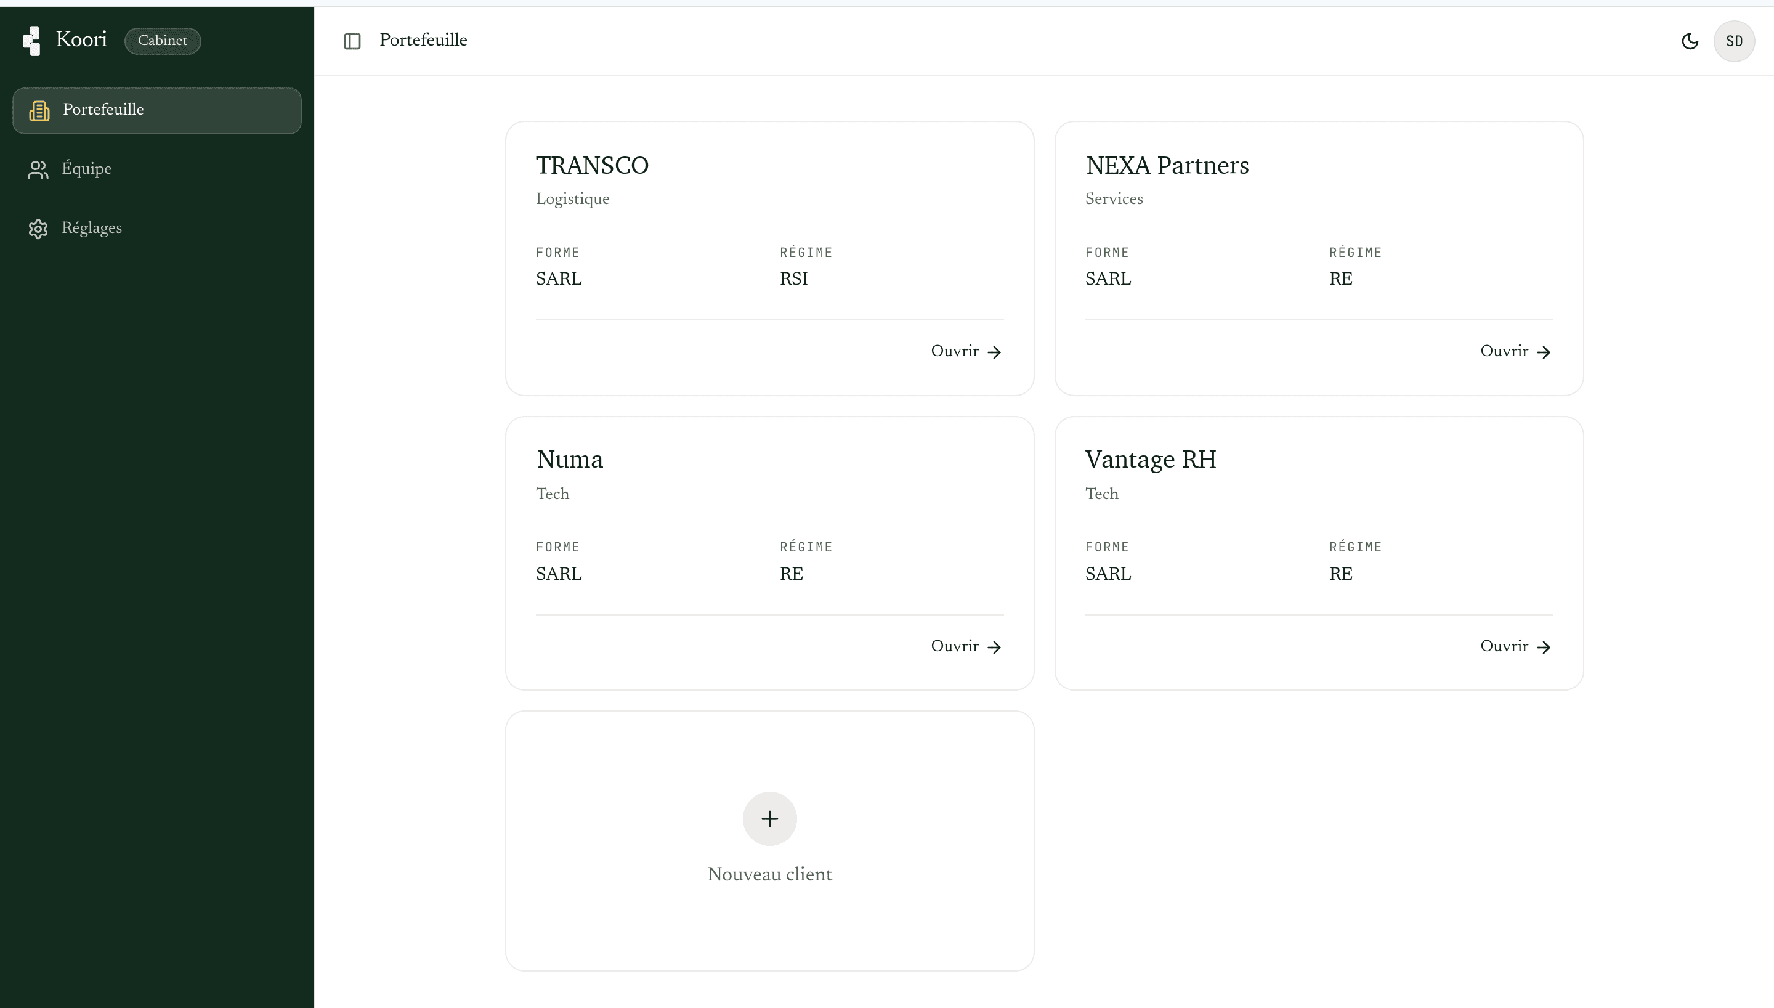The image size is (1774, 1008).
Task: Click the arrow icon on Numa card
Action: 994,648
